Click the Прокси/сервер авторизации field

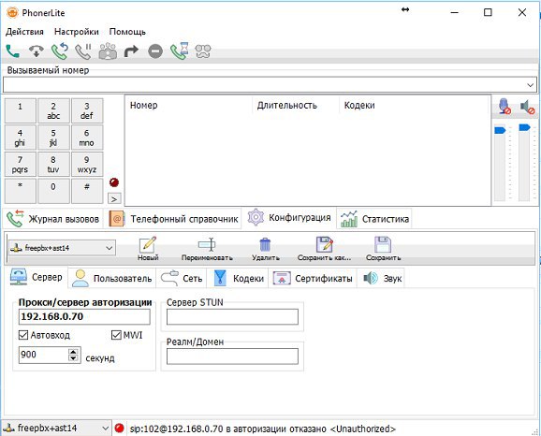pyautogui.click(x=84, y=316)
